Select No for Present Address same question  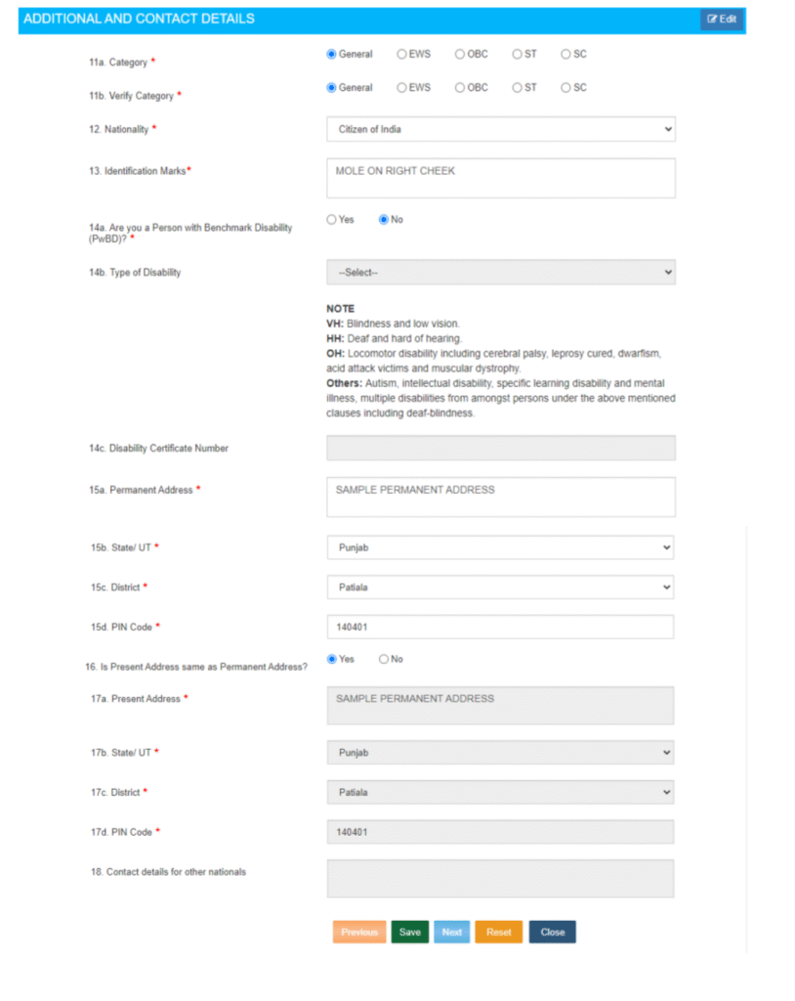pyautogui.click(x=384, y=660)
